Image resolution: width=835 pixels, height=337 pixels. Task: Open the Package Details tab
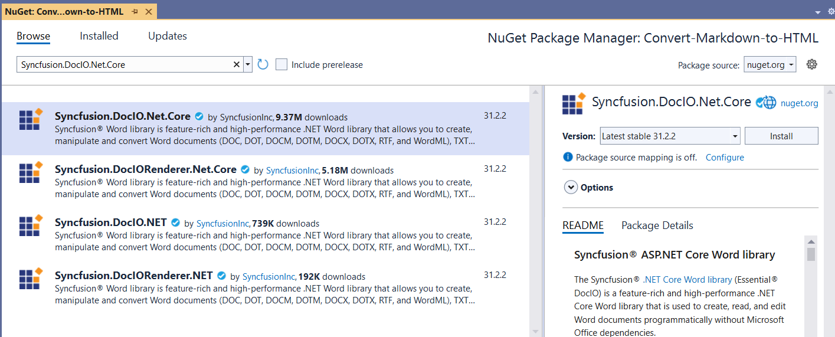[x=657, y=225]
